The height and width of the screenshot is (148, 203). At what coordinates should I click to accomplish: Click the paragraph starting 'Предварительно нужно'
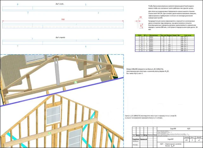(173, 25)
